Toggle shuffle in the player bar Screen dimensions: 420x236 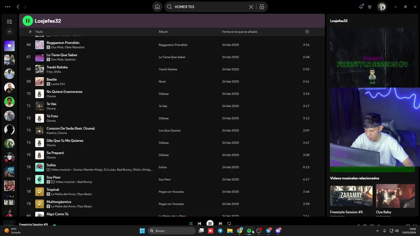[191, 224]
